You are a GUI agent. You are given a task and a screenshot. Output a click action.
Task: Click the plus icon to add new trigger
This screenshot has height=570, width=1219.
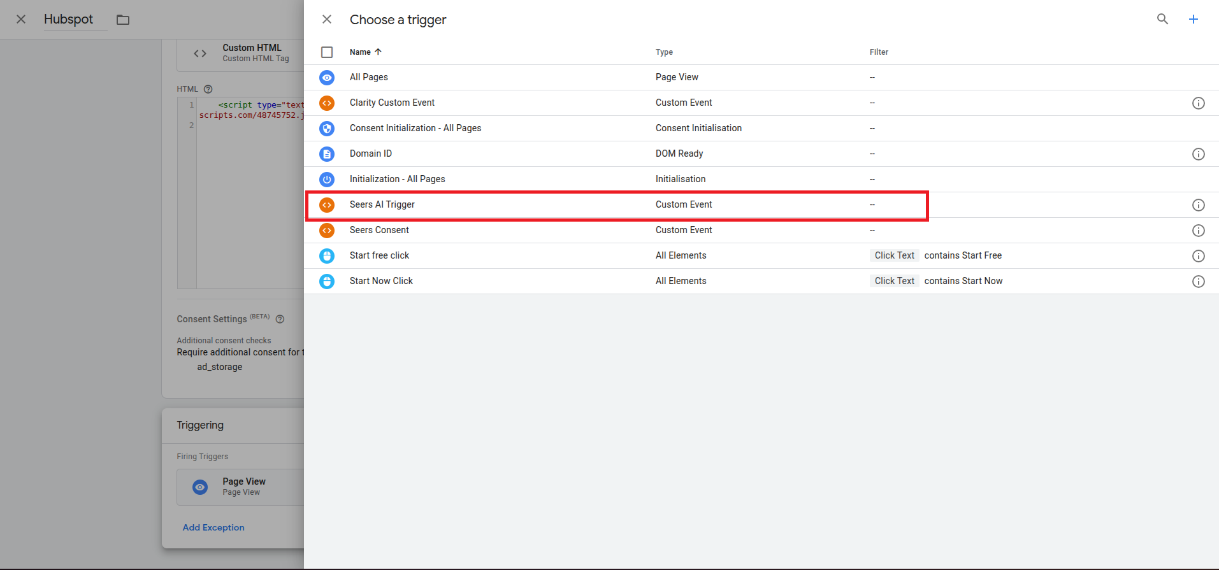(x=1193, y=19)
